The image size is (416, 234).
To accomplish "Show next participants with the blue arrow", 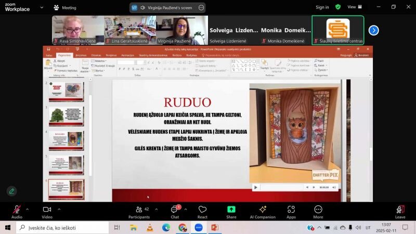I will pos(373,30).
